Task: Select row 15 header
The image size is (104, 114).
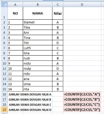Action: (4, 89)
